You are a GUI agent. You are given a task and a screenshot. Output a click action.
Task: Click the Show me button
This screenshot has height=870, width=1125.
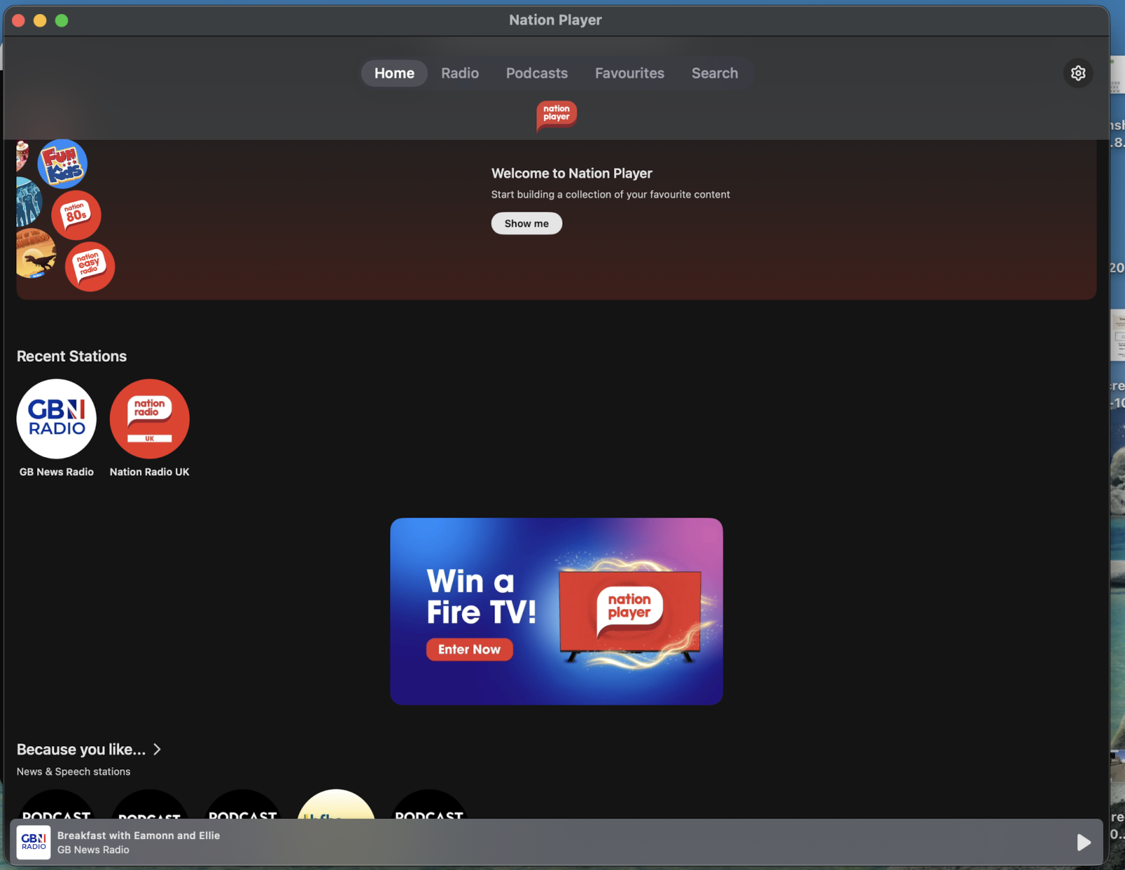pyautogui.click(x=527, y=224)
